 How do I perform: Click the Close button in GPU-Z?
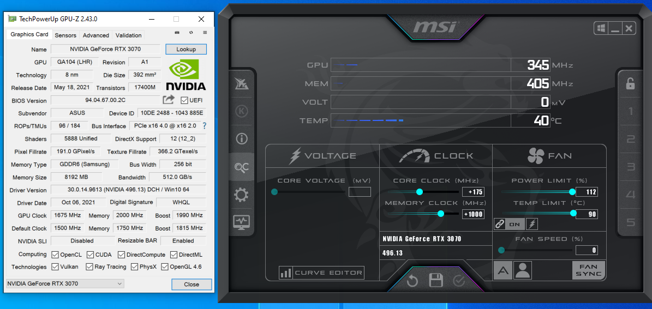click(192, 284)
